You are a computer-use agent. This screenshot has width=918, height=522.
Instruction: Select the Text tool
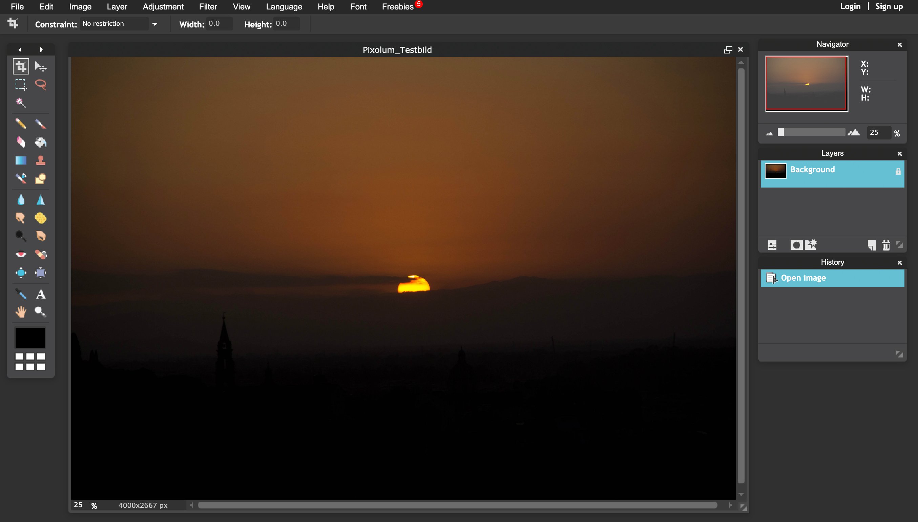pyautogui.click(x=40, y=293)
